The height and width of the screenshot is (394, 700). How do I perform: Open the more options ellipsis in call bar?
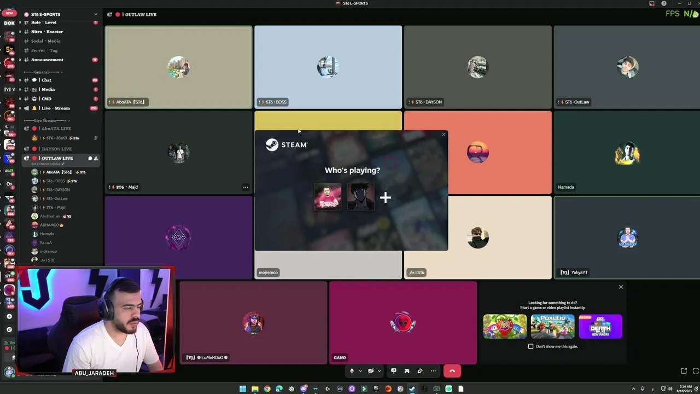433,371
